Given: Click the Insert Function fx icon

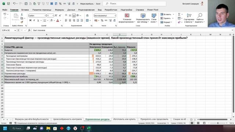Looking at the screenshot, I should coord(29,30).
